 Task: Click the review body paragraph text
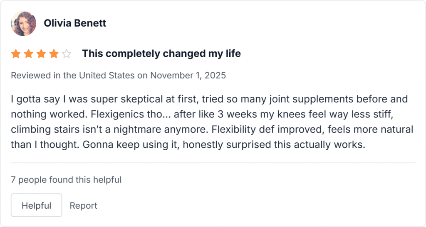click(212, 122)
